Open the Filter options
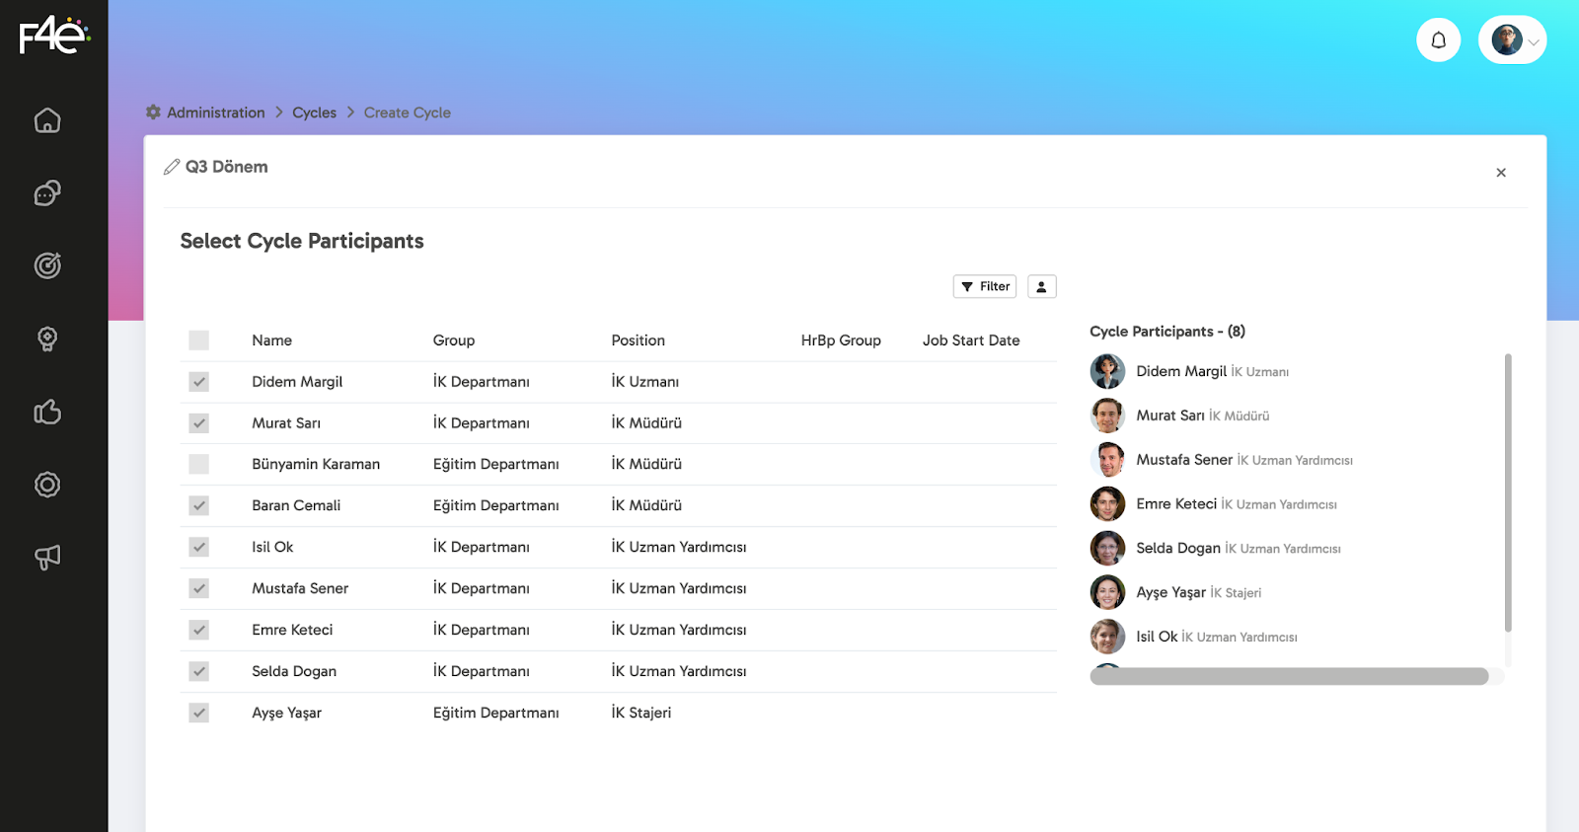This screenshot has width=1579, height=832. tap(984, 286)
